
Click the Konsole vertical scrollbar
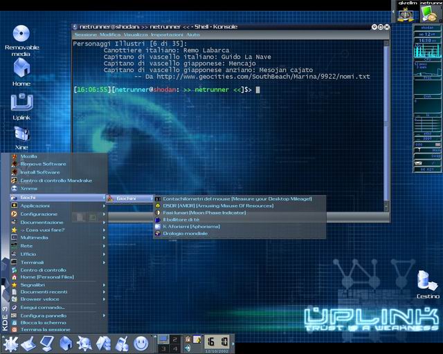click(x=386, y=126)
